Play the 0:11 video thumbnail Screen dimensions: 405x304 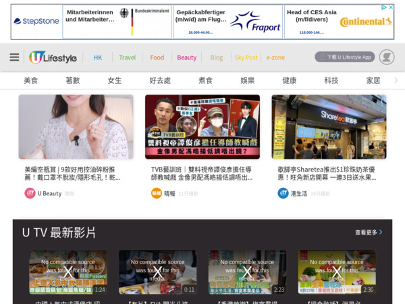coord(157,272)
